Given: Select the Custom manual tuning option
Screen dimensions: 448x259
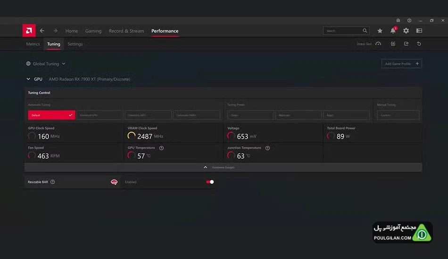Looking at the screenshot, I should tap(398, 115).
